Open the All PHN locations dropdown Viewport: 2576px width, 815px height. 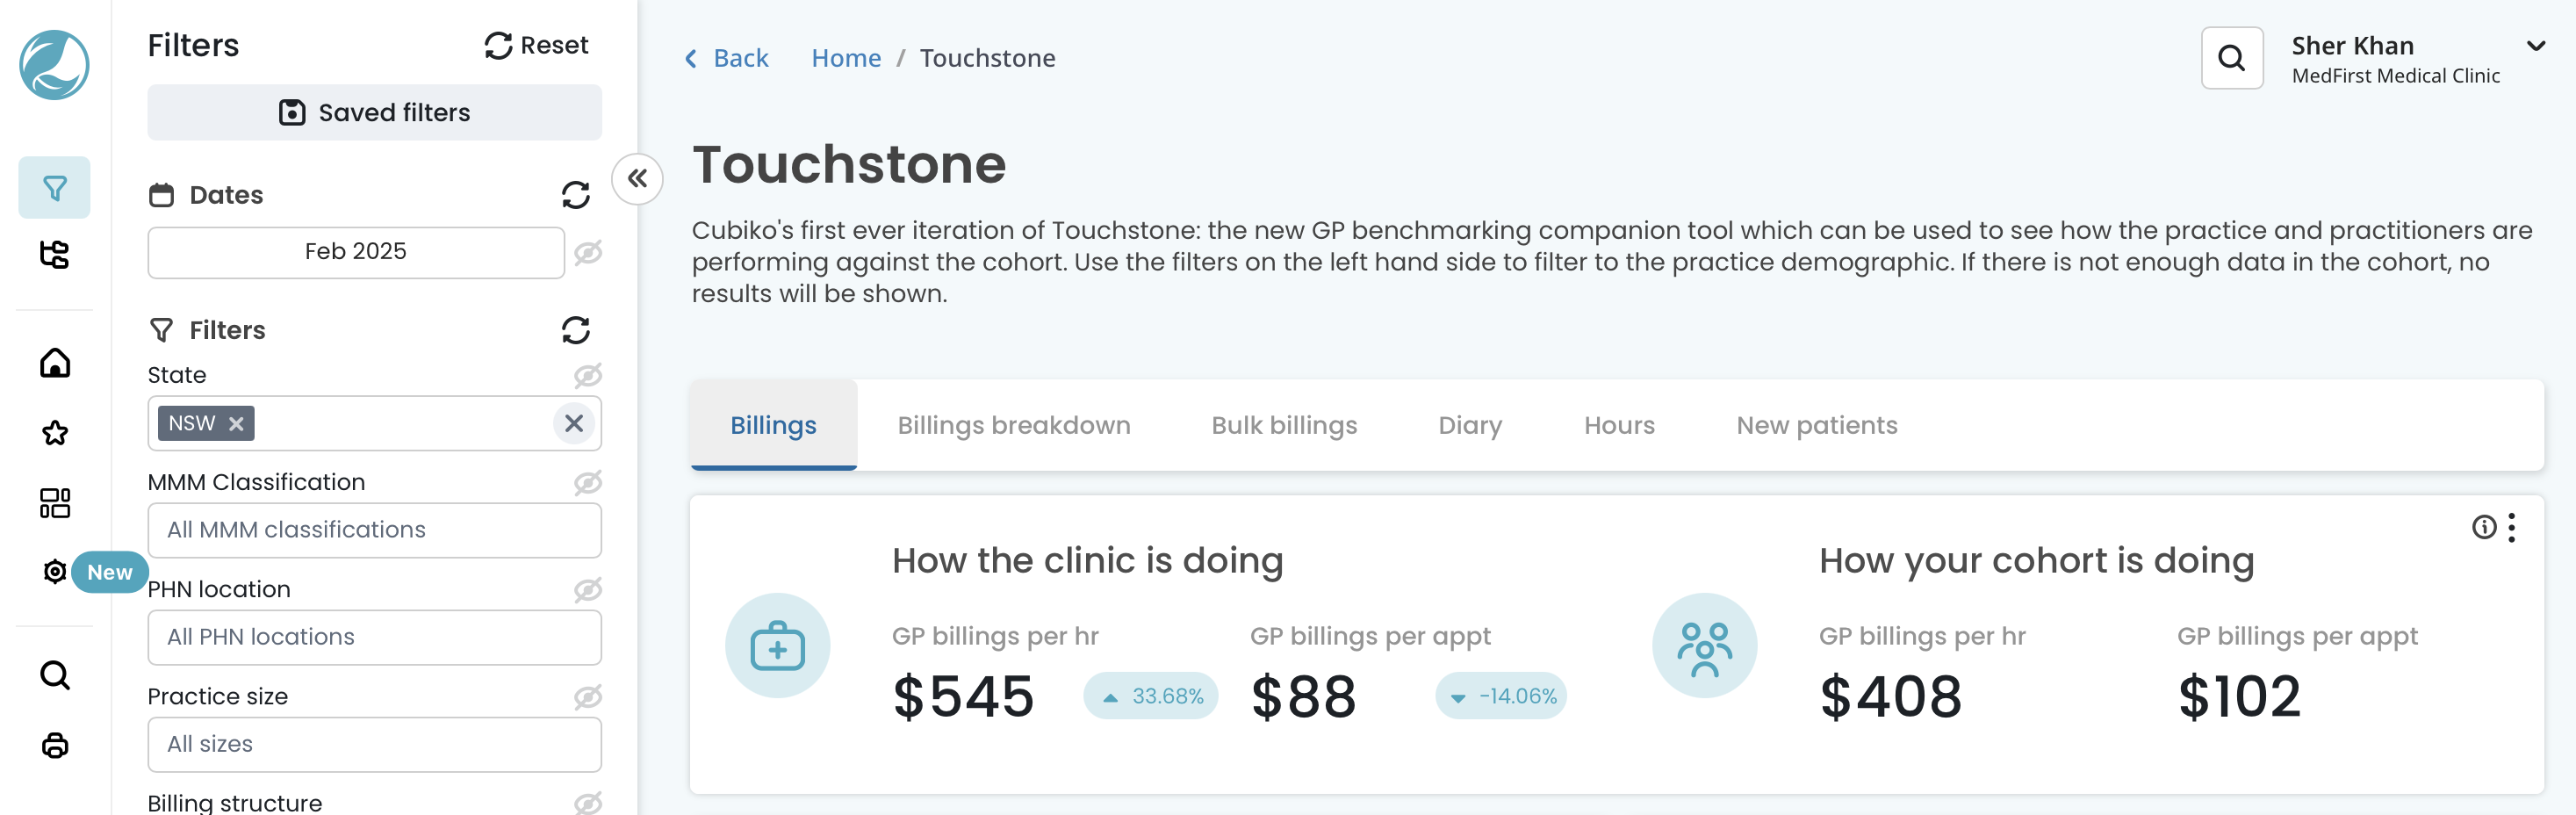click(x=374, y=637)
